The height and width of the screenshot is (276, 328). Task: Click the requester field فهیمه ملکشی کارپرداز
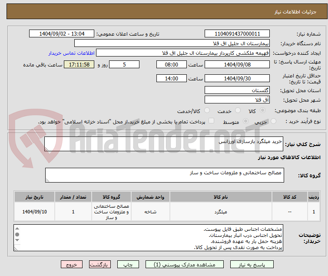[183, 53]
